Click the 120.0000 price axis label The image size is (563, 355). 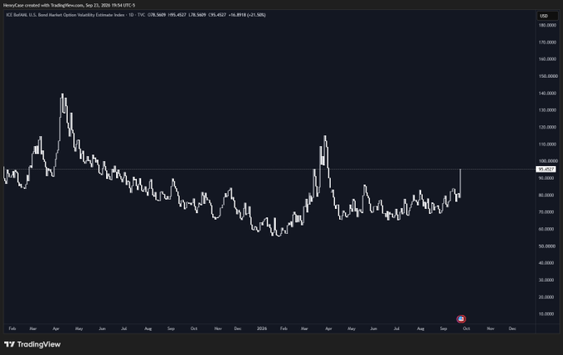pyautogui.click(x=547, y=127)
